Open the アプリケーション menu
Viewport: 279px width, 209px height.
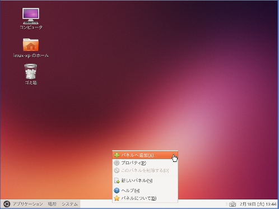pyautogui.click(x=27, y=204)
